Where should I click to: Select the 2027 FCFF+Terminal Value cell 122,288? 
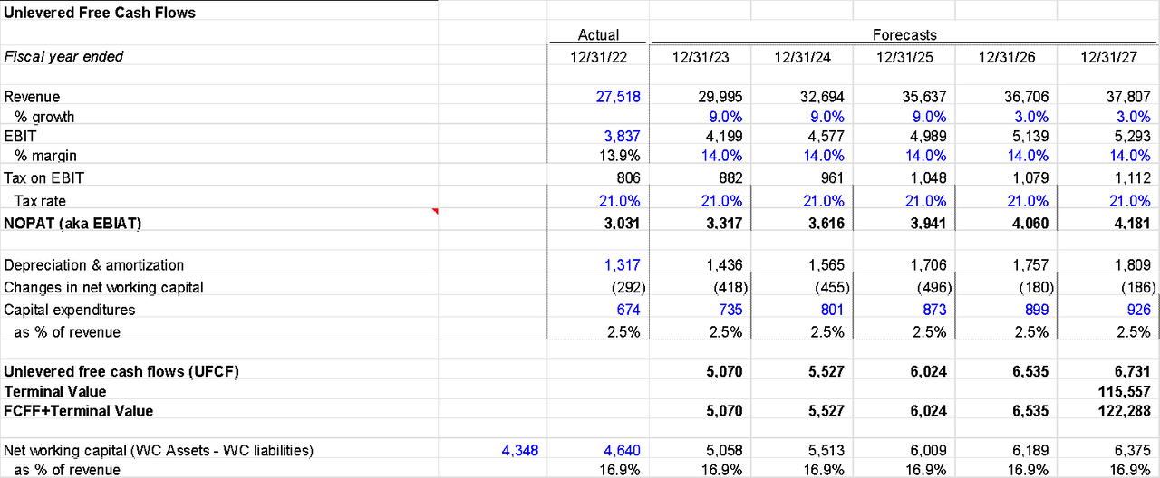[x=1120, y=411]
